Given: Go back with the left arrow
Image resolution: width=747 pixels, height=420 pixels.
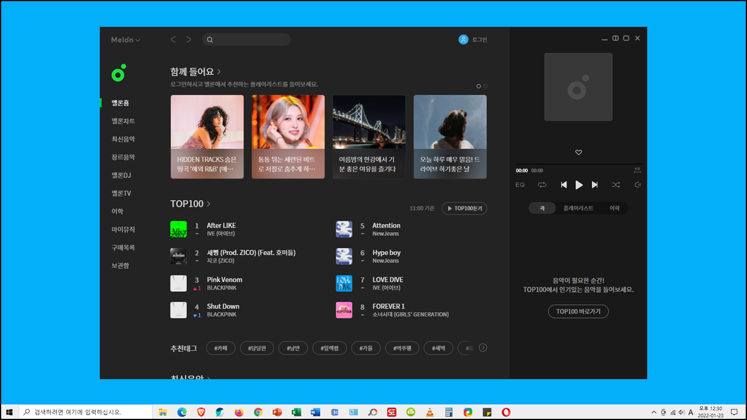Looking at the screenshot, I should click(173, 40).
